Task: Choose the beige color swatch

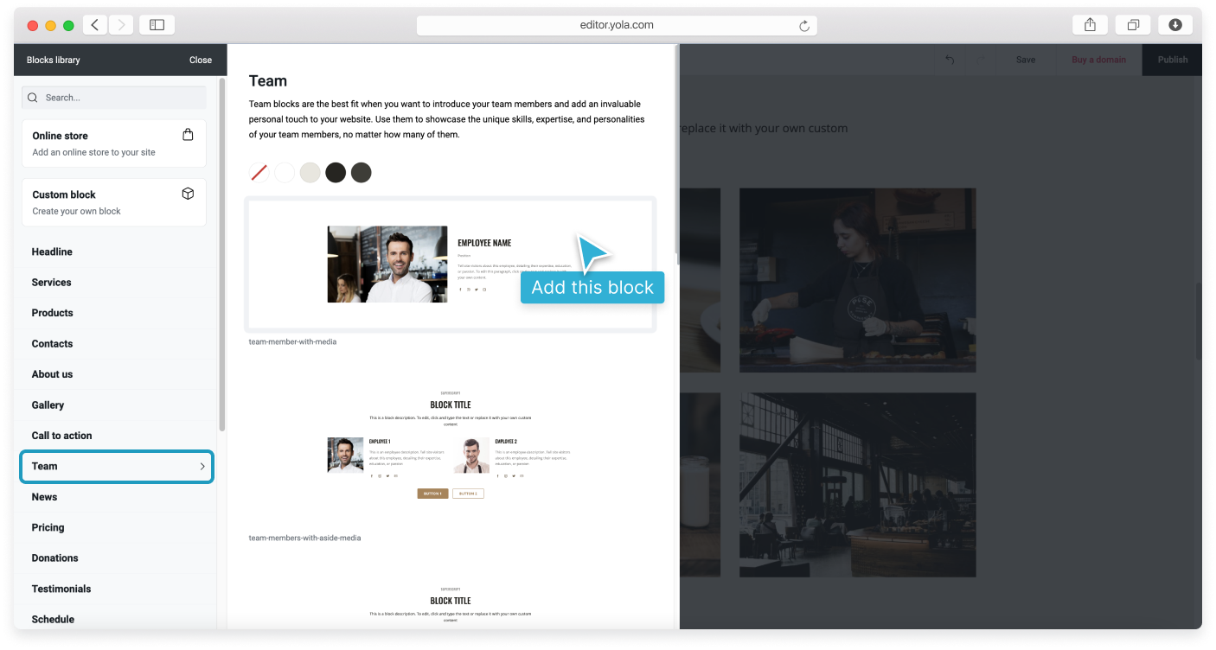Action: [310, 172]
